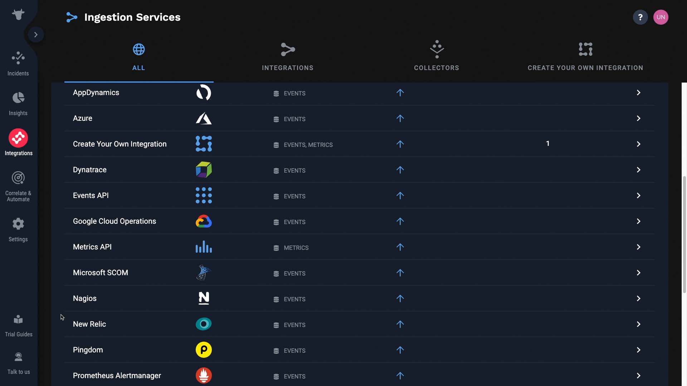Click the Nagios logo icon

pos(204,298)
